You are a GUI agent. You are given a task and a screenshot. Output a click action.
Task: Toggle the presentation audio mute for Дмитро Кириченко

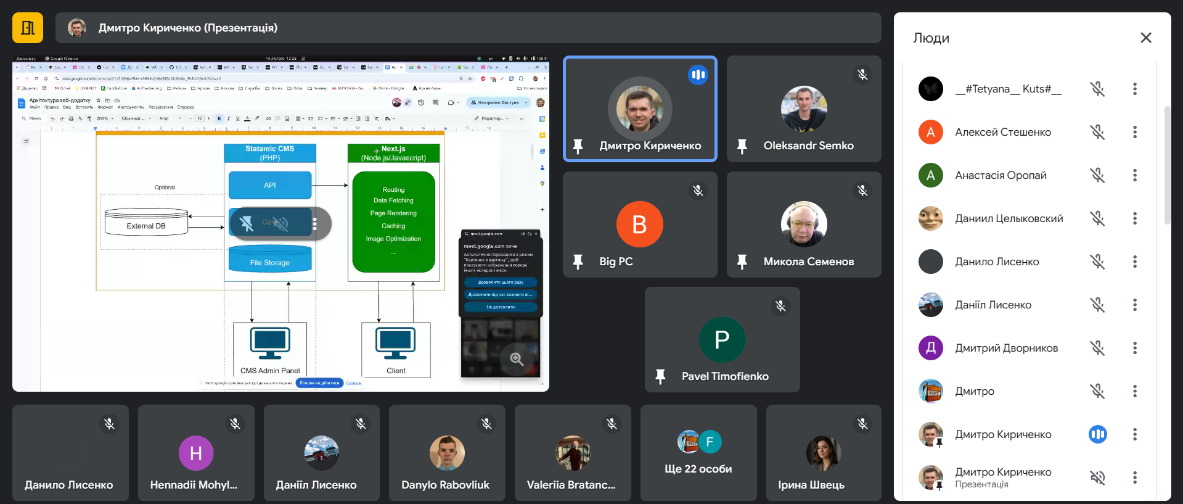1097,477
